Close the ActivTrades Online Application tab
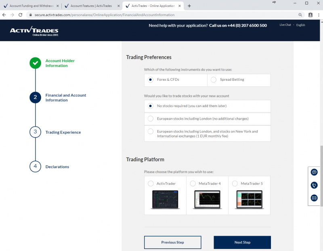323x251 pixels. tap(179, 6)
